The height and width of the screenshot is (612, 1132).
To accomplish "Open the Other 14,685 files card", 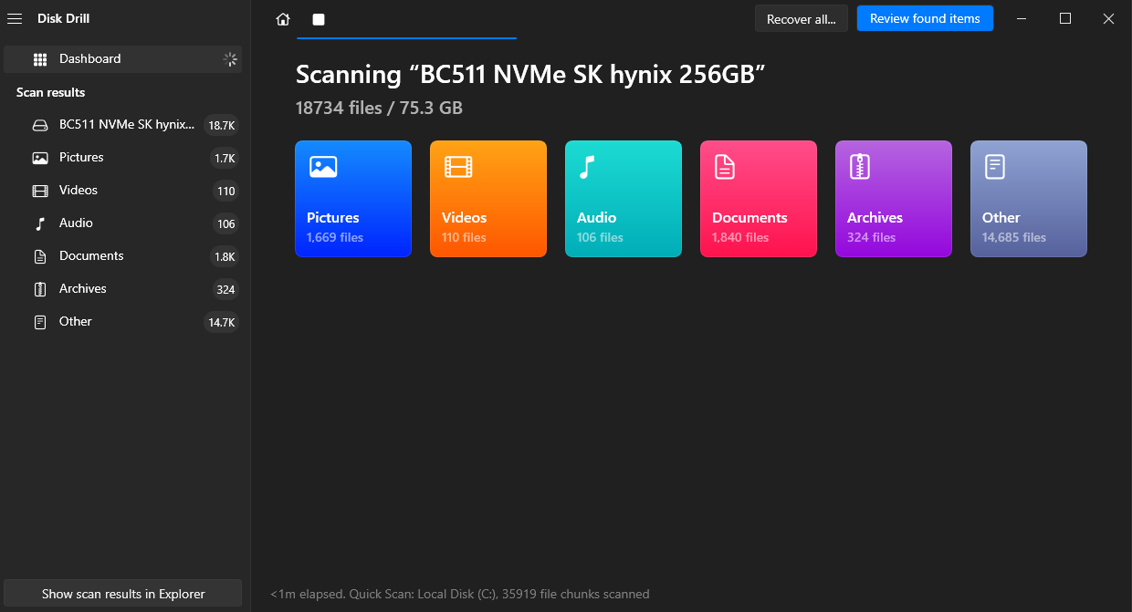I will point(1029,199).
